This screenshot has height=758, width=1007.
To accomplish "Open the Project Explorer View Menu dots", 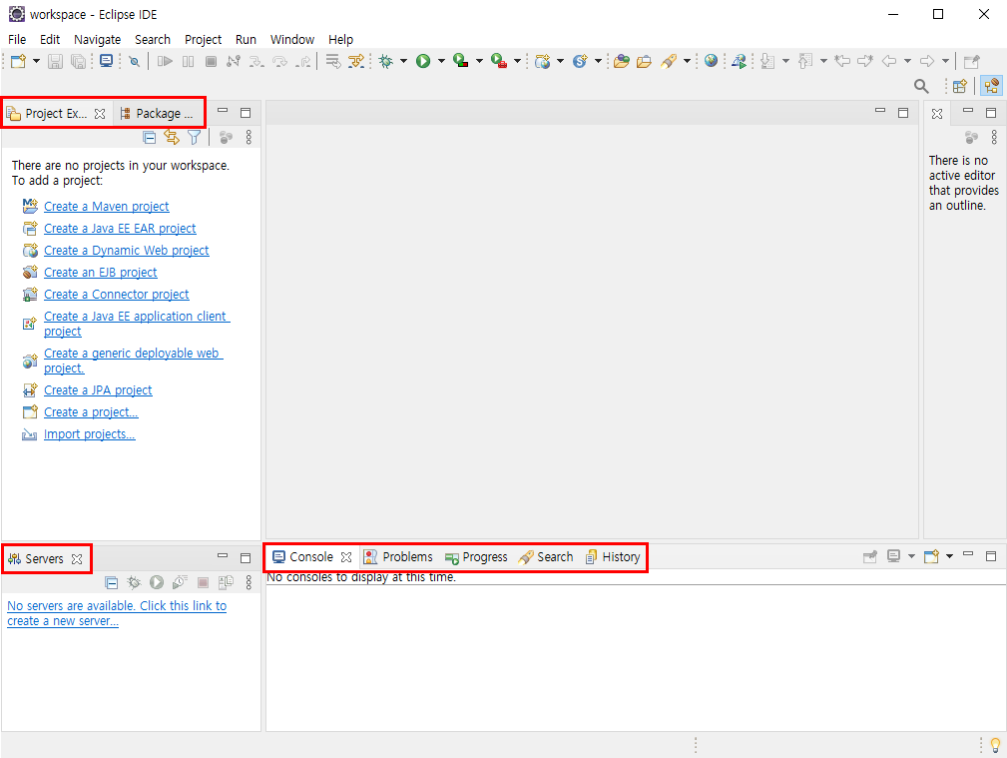I will tap(249, 137).
